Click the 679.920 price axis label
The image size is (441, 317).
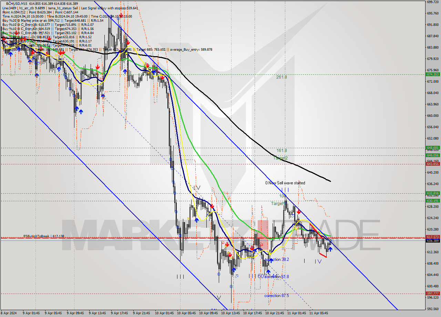click(433, 59)
